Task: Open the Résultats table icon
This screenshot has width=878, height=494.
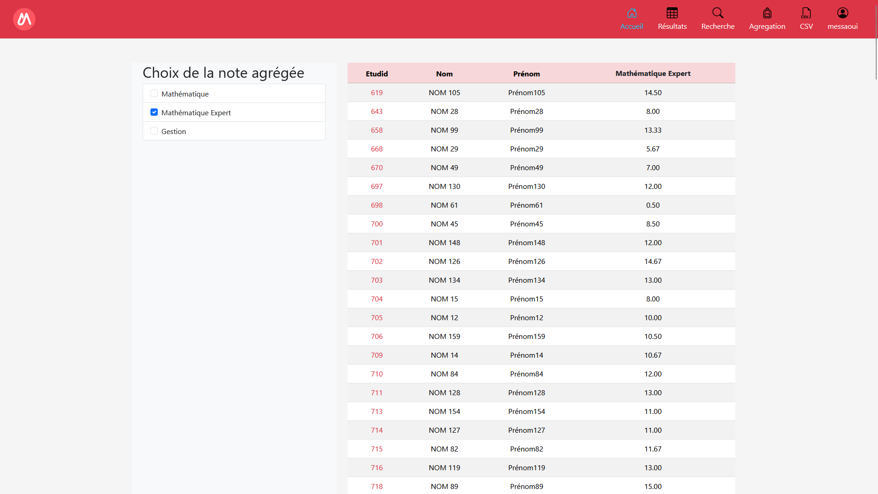Action: click(672, 13)
